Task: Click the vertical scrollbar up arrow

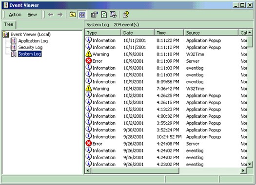Action: [250, 33]
